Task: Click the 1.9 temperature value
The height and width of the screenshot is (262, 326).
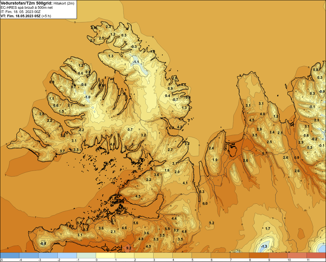Action: [x=215, y=160]
